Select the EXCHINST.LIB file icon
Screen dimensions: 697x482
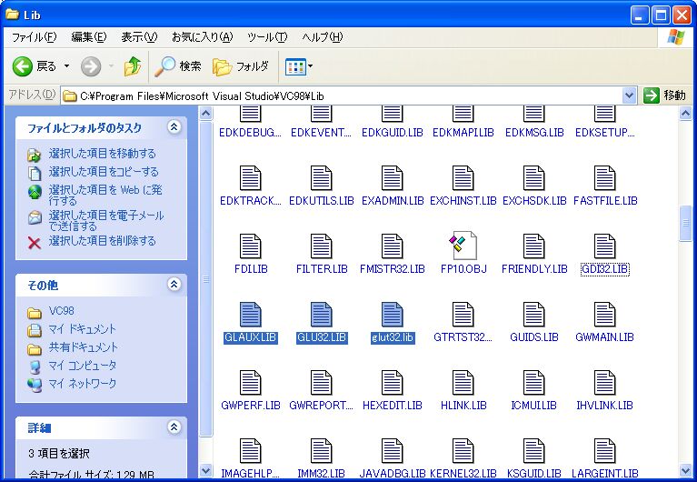(x=463, y=178)
